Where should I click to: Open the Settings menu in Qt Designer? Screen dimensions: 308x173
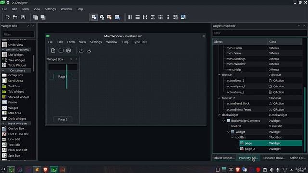pos(50,9)
